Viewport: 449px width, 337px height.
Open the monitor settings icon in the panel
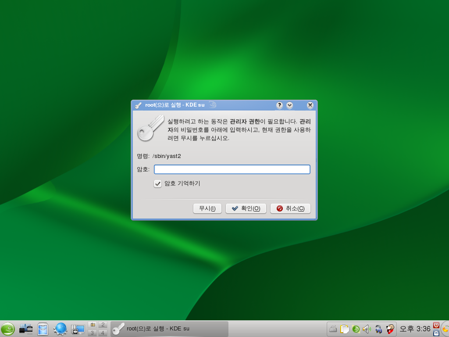point(78,329)
